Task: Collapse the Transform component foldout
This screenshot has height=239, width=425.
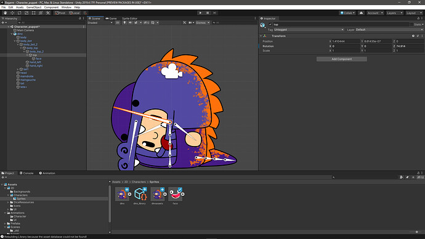Action: (x=261, y=36)
